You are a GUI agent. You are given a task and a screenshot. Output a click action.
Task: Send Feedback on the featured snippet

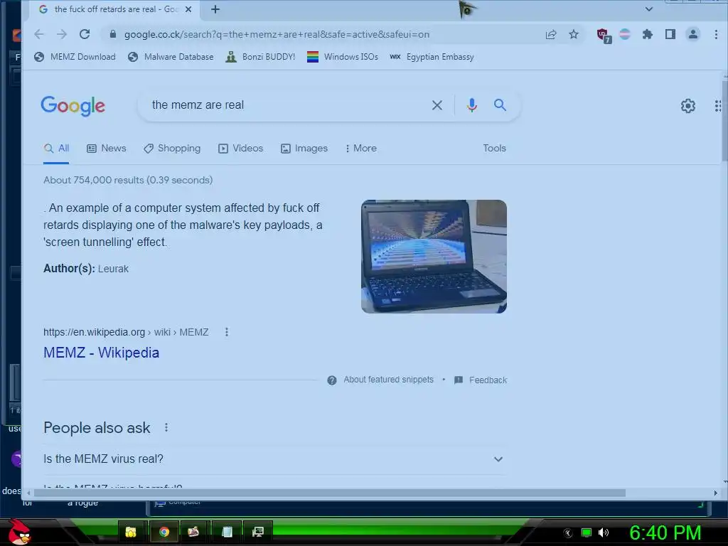(481, 380)
